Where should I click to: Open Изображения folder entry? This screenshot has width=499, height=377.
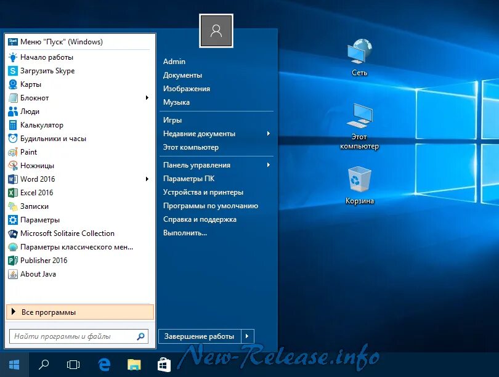(187, 89)
